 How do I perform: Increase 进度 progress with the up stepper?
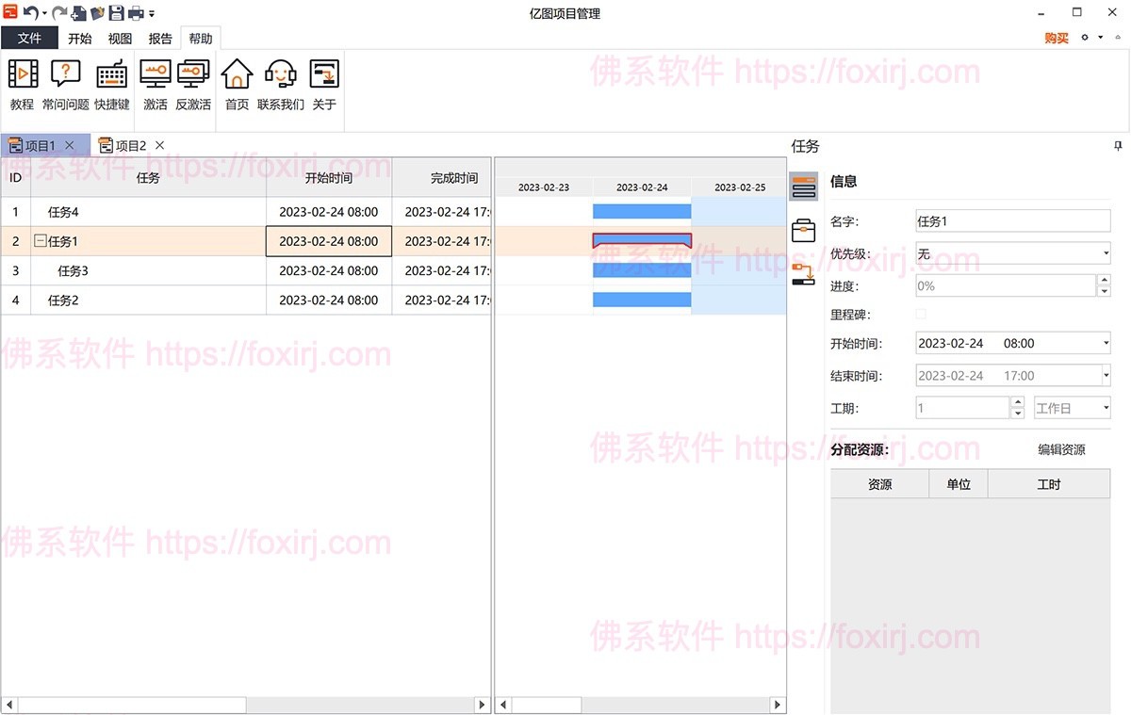coord(1105,280)
